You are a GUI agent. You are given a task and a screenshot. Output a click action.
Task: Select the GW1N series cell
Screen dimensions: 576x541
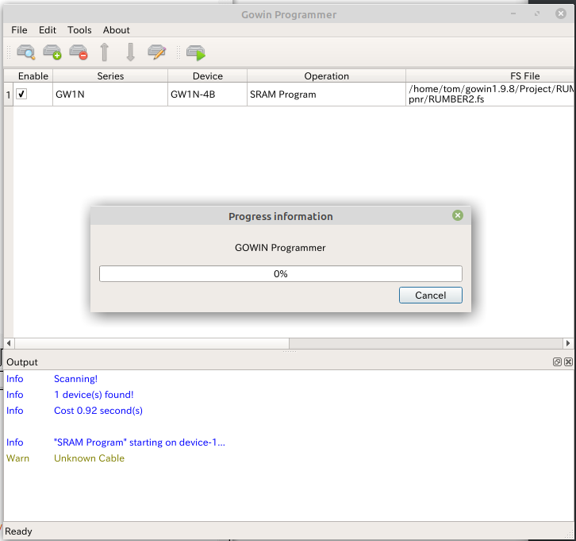[110, 95]
